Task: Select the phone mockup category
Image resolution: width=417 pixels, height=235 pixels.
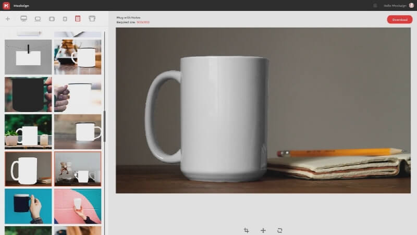Action: (65, 19)
